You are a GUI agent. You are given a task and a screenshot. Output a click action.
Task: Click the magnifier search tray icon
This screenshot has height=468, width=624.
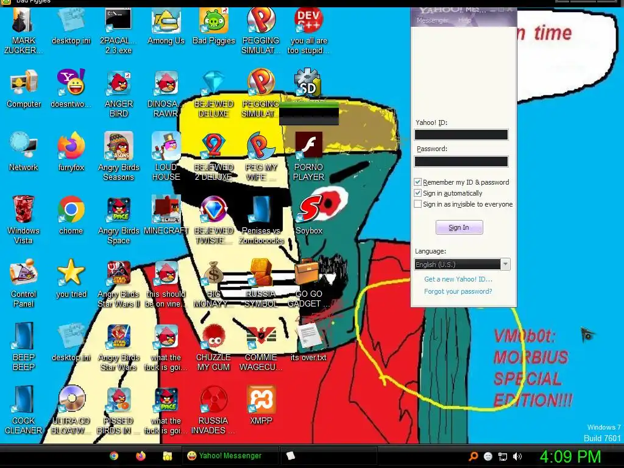tap(473, 457)
